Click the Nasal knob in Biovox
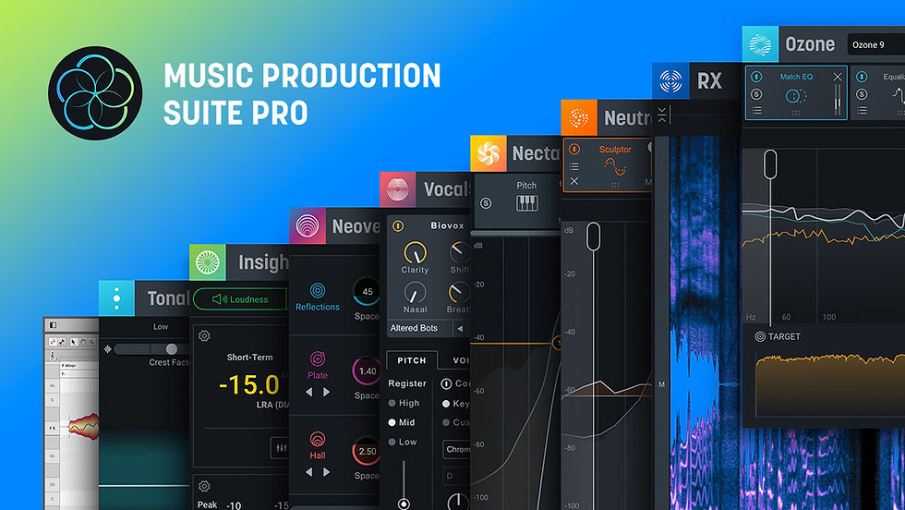This screenshot has width=905, height=510. coord(415,293)
